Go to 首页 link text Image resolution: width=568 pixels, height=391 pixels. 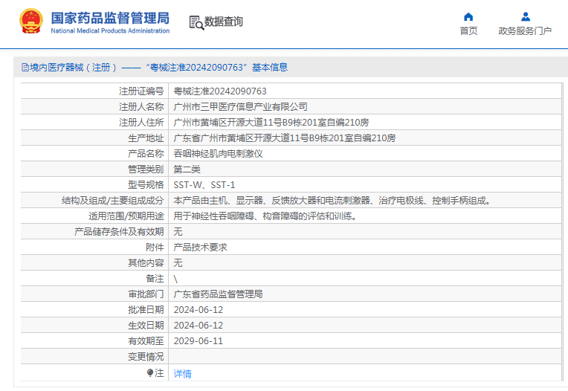pos(468,30)
